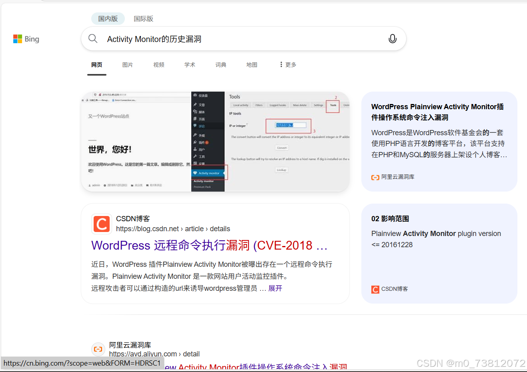Click CSDN博客 site name in first result
Image resolution: width=527 pixels, height=372 pixels.
pyautogui.click(x=133, y=219)
